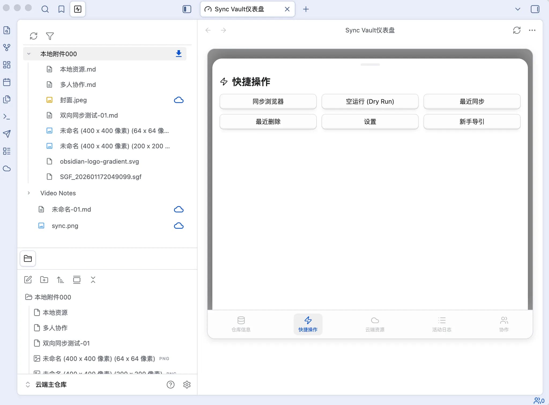Collapse 本地附件000 folder in file explorer
Viewport: 549px width, 405px height.
[x=48, y=297]
